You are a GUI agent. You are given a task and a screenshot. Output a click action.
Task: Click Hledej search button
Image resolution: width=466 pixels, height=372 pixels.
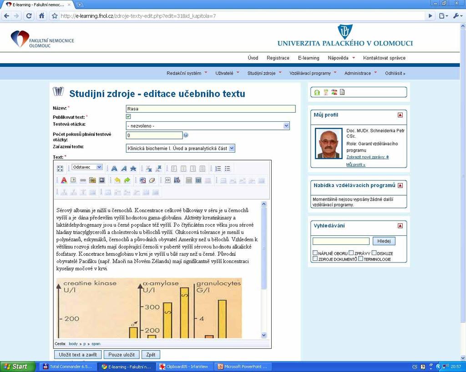[x=384, y=241]
